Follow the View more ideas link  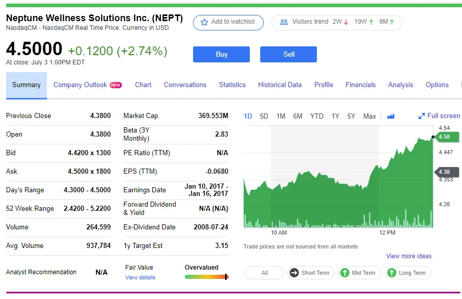pyautogui.click(x=409, y=256)
